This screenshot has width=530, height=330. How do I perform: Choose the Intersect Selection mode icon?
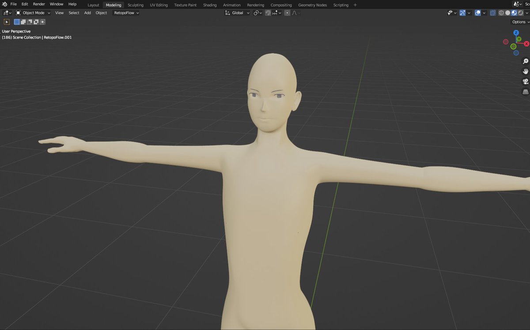pyautogui.click(x=42, y=22)
